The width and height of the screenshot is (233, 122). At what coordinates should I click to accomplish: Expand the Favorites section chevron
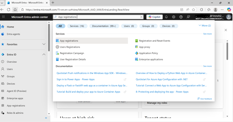pos(44,44)
